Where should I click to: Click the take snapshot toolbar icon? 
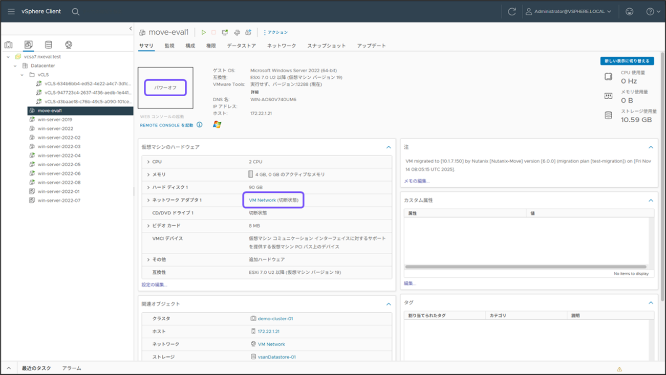tap(248, 32)
